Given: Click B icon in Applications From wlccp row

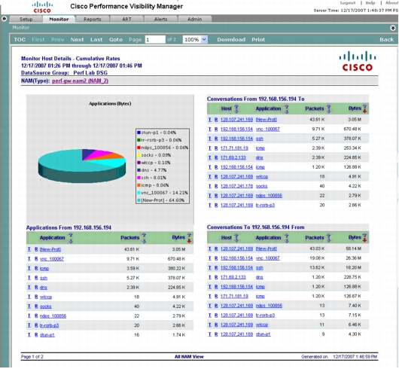Looking at the screenshot, I should pyautogui.click(x=36, y=297).
